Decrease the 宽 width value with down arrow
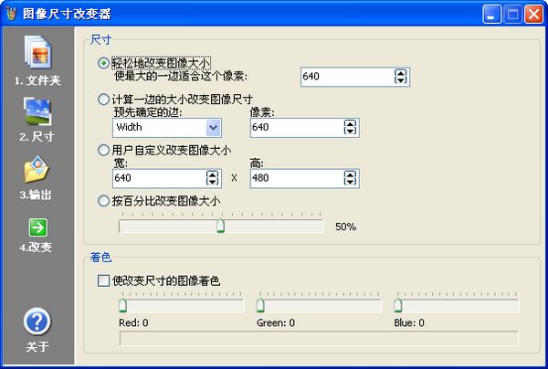This screenshot has width=548, height=369. [213, 182]
